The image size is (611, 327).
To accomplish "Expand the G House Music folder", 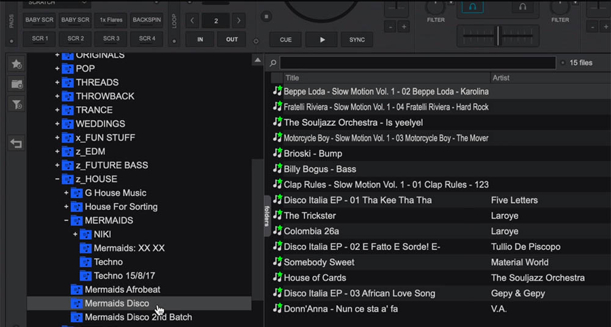I will point(66,193).
